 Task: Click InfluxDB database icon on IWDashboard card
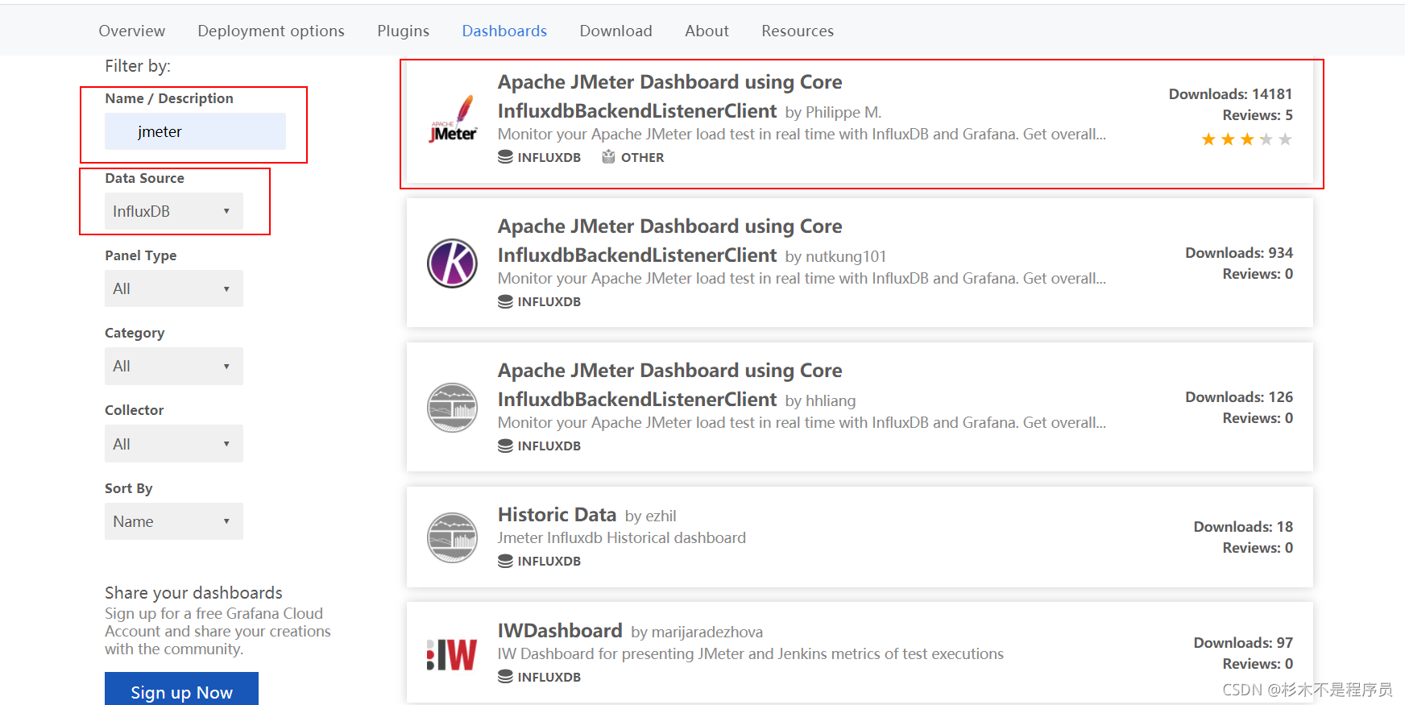[x=505, y=677]
